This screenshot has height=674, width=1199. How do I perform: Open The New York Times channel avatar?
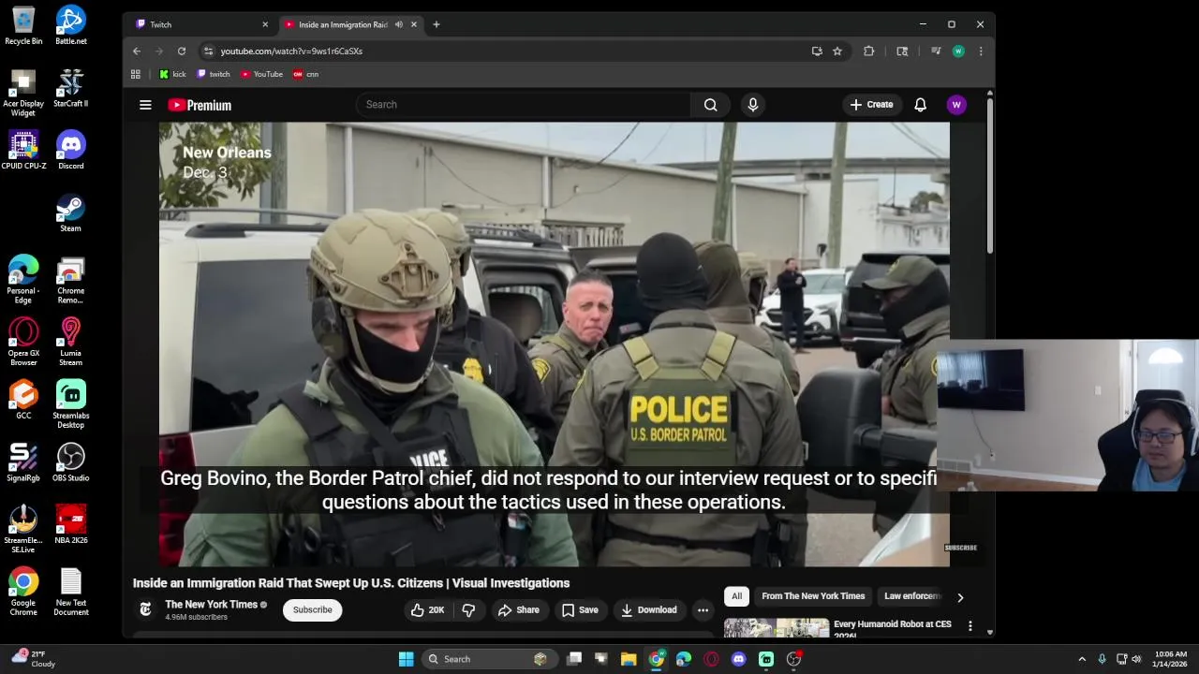pos(145,609)
